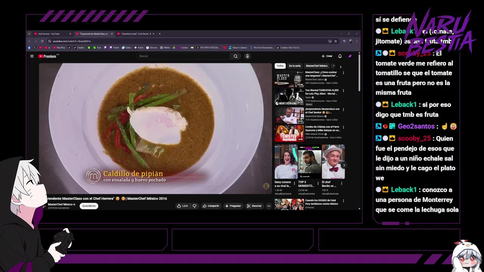Dislike the video with thumbs down

click(195, 206)
